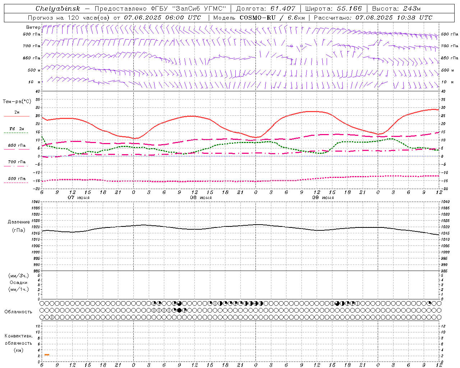Select forecast start 07.06.2025 06:00 UTC

[163, 18]
